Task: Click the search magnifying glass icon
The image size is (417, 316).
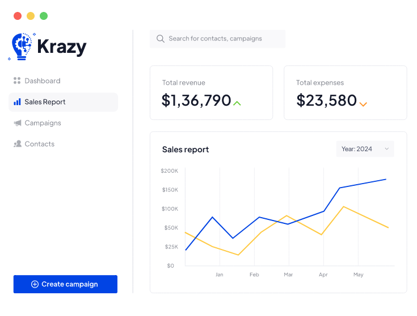Action: pyautogui.click(x=161, y=39)
